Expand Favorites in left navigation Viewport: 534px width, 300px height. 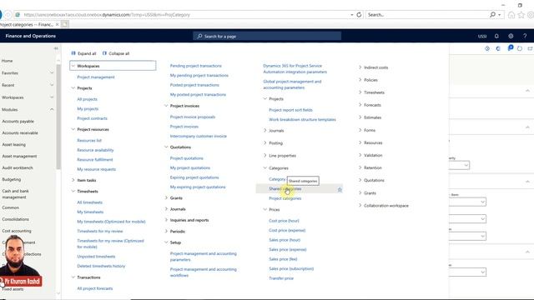point(52,72)
